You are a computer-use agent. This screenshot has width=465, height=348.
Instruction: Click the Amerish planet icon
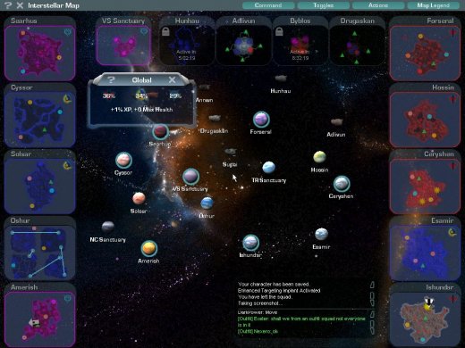(x=149, y=248)
